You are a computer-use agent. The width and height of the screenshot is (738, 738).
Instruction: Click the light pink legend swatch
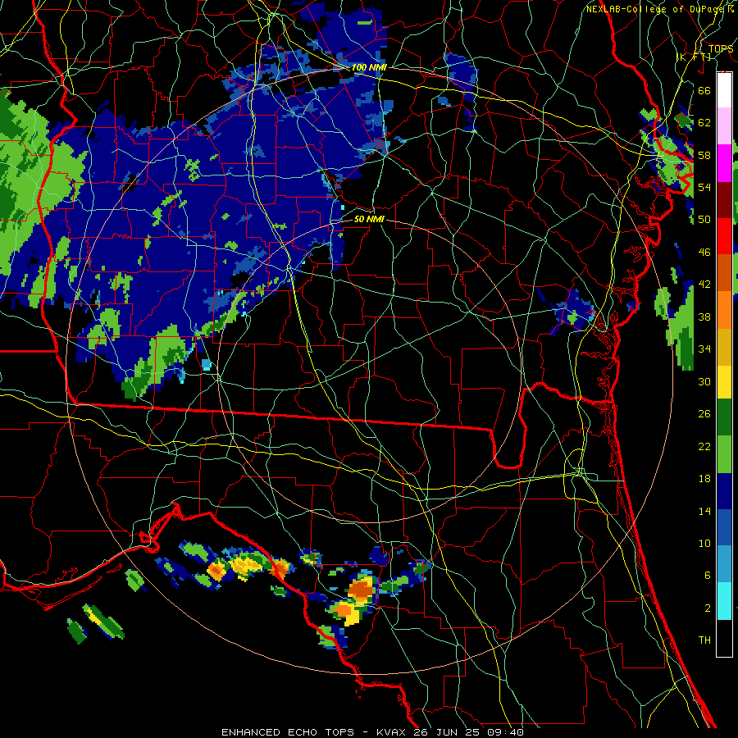pyautogui.click(x=724, y=125)
